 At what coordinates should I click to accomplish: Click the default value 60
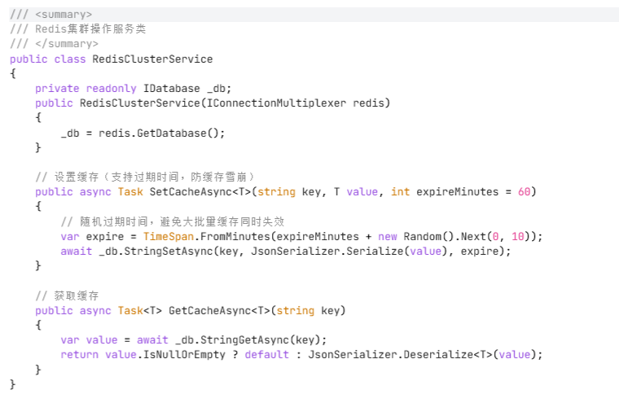point(524,192)
